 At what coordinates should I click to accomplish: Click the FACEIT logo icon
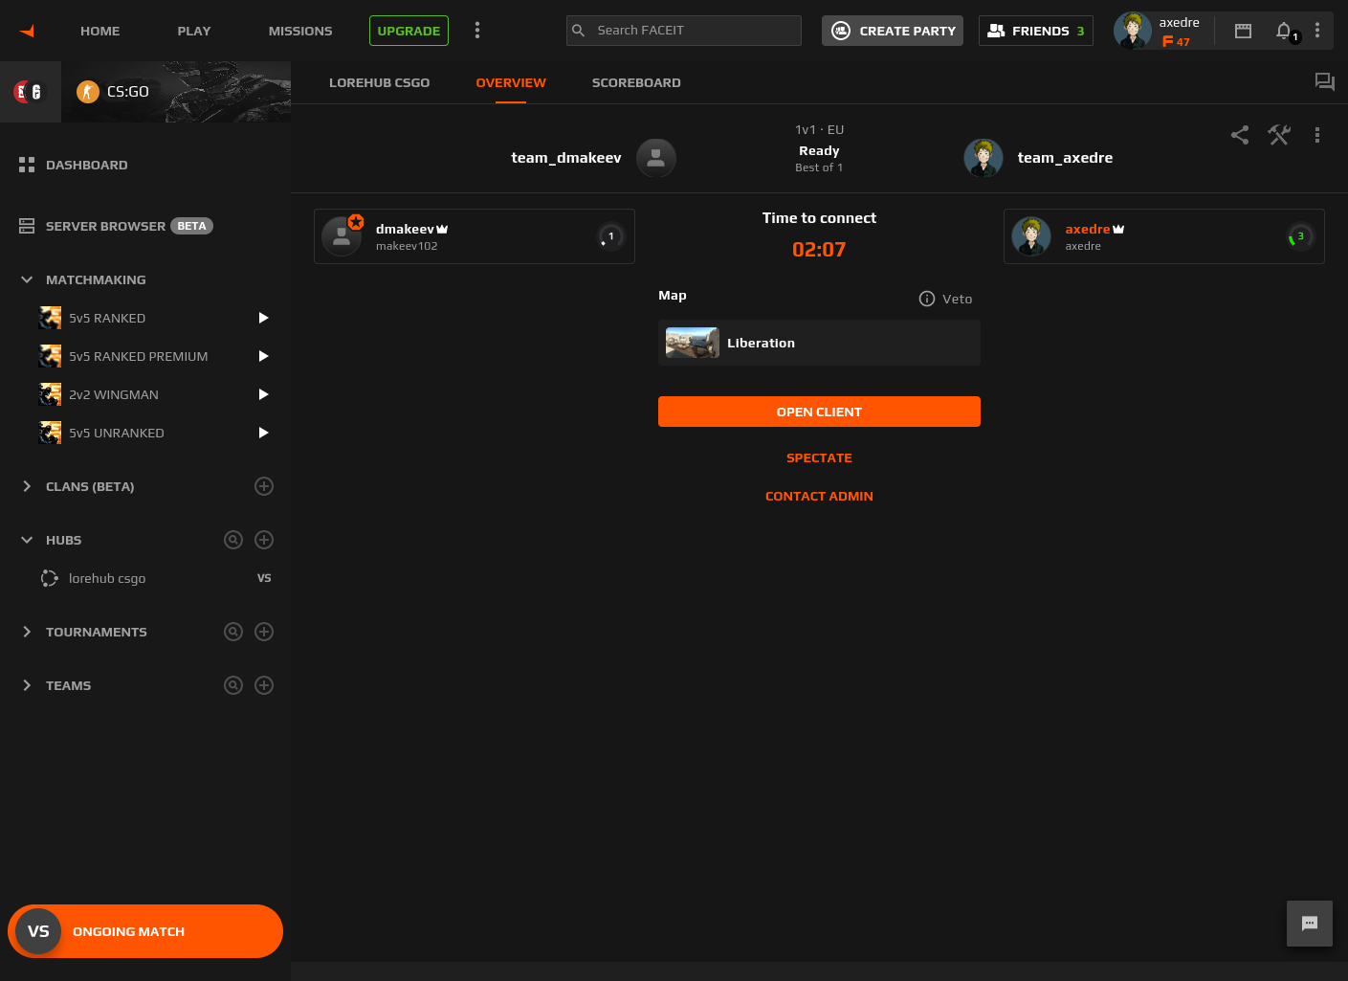pos(27,31)
